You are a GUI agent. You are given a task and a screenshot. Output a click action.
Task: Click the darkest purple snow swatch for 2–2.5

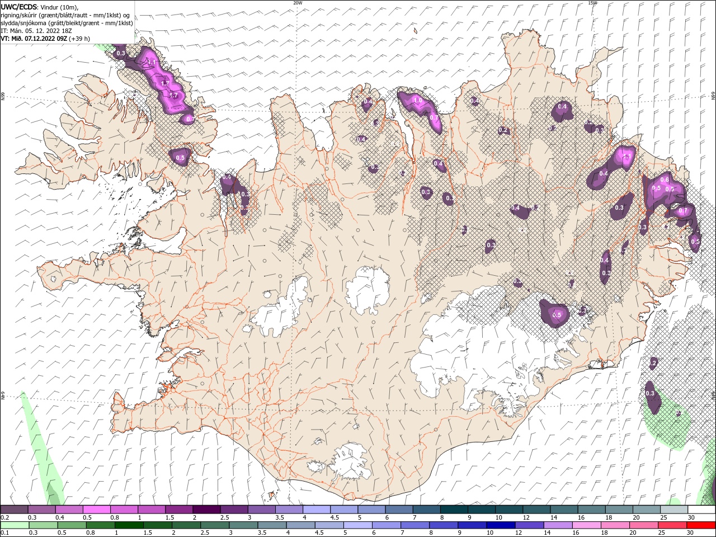(x=206, y=510)
